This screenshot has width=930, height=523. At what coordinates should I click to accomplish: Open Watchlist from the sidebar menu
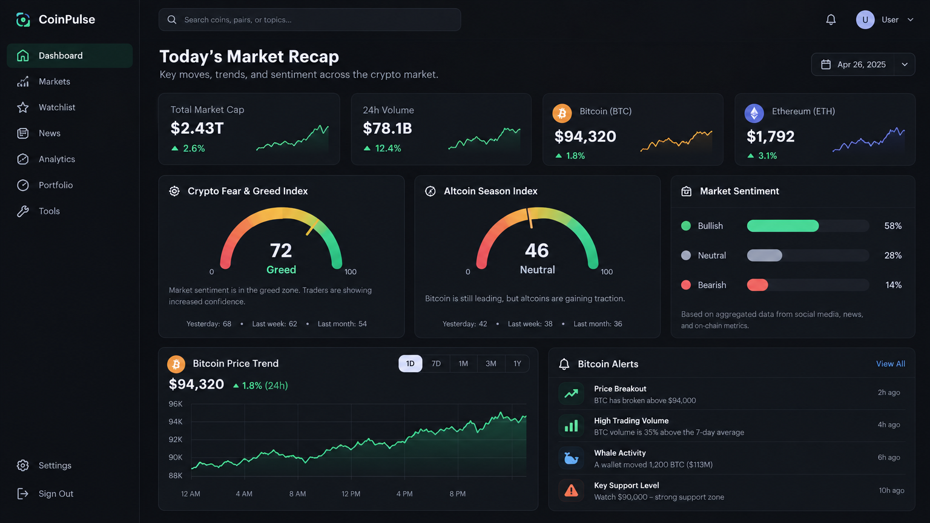(x=57, y=107)
